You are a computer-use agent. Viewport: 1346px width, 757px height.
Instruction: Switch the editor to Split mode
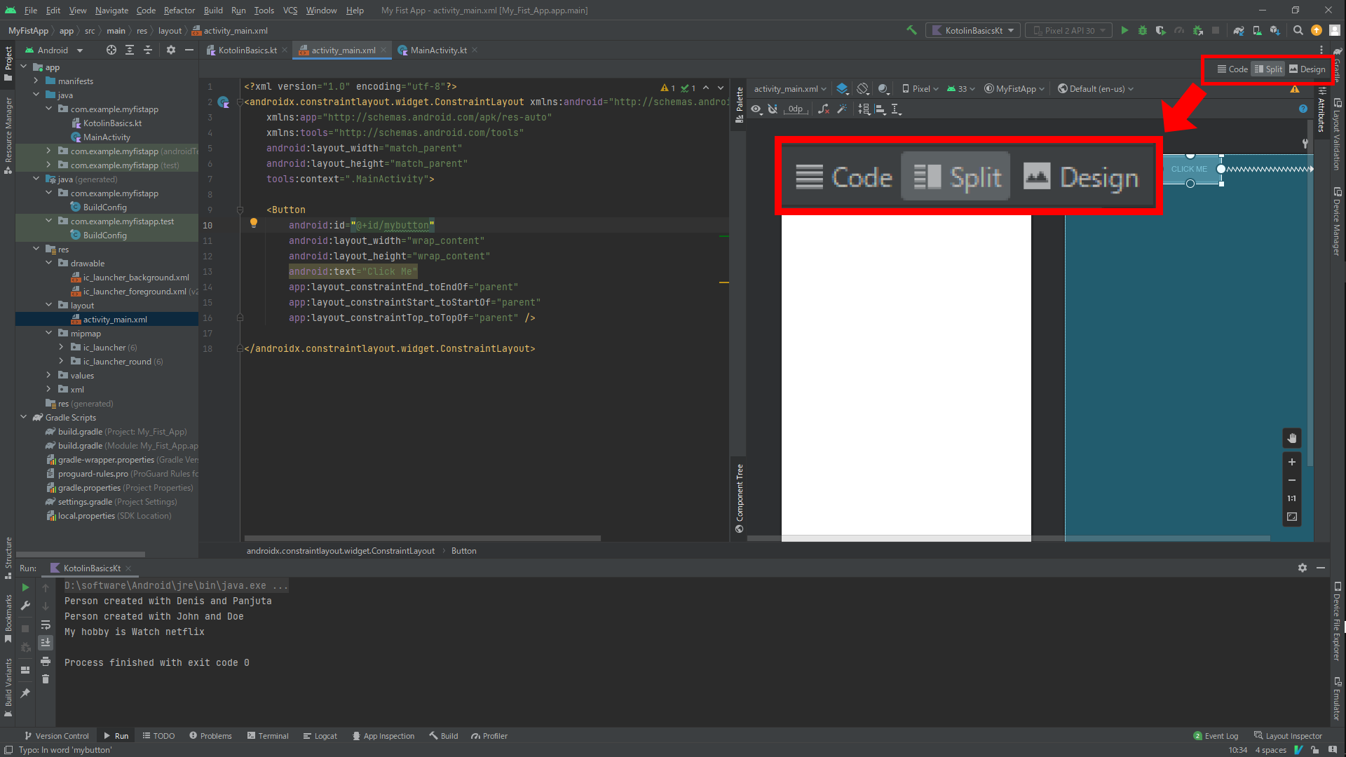(1267, 69)
